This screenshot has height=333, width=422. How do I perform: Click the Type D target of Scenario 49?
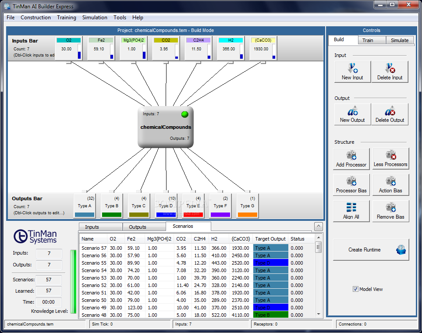pyautogui.click(x=270, y=308)
